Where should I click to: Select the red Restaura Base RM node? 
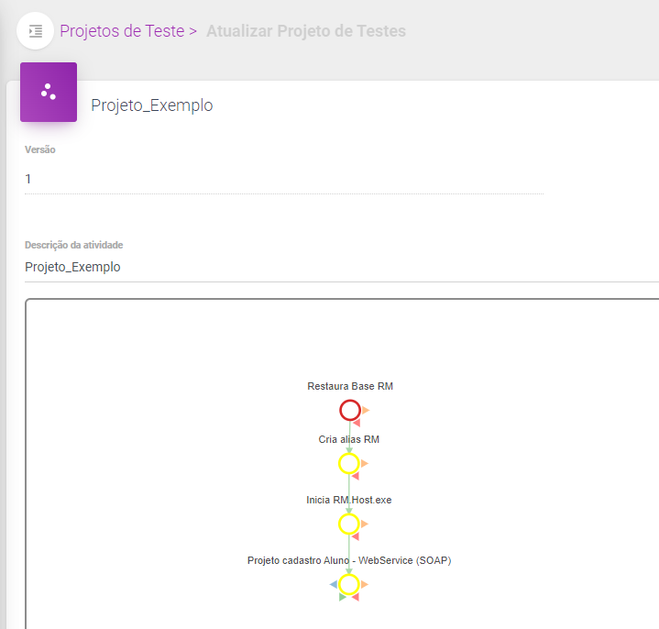click(x=349, y=409)
